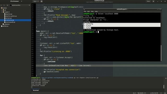Select the .gitignore file
The height and width of the screenshot is (94, 167).
7,24
